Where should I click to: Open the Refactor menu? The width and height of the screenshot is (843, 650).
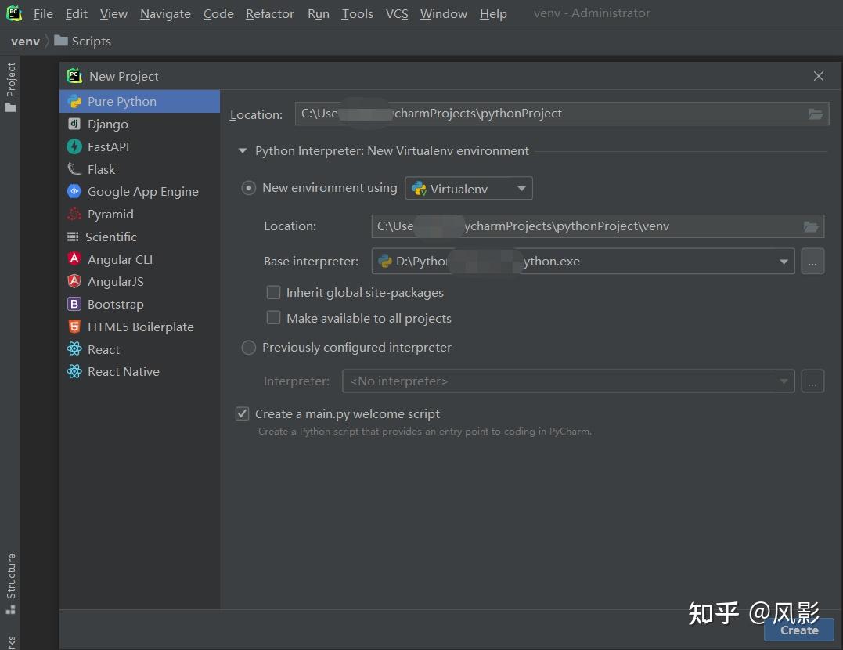(269, 13)
